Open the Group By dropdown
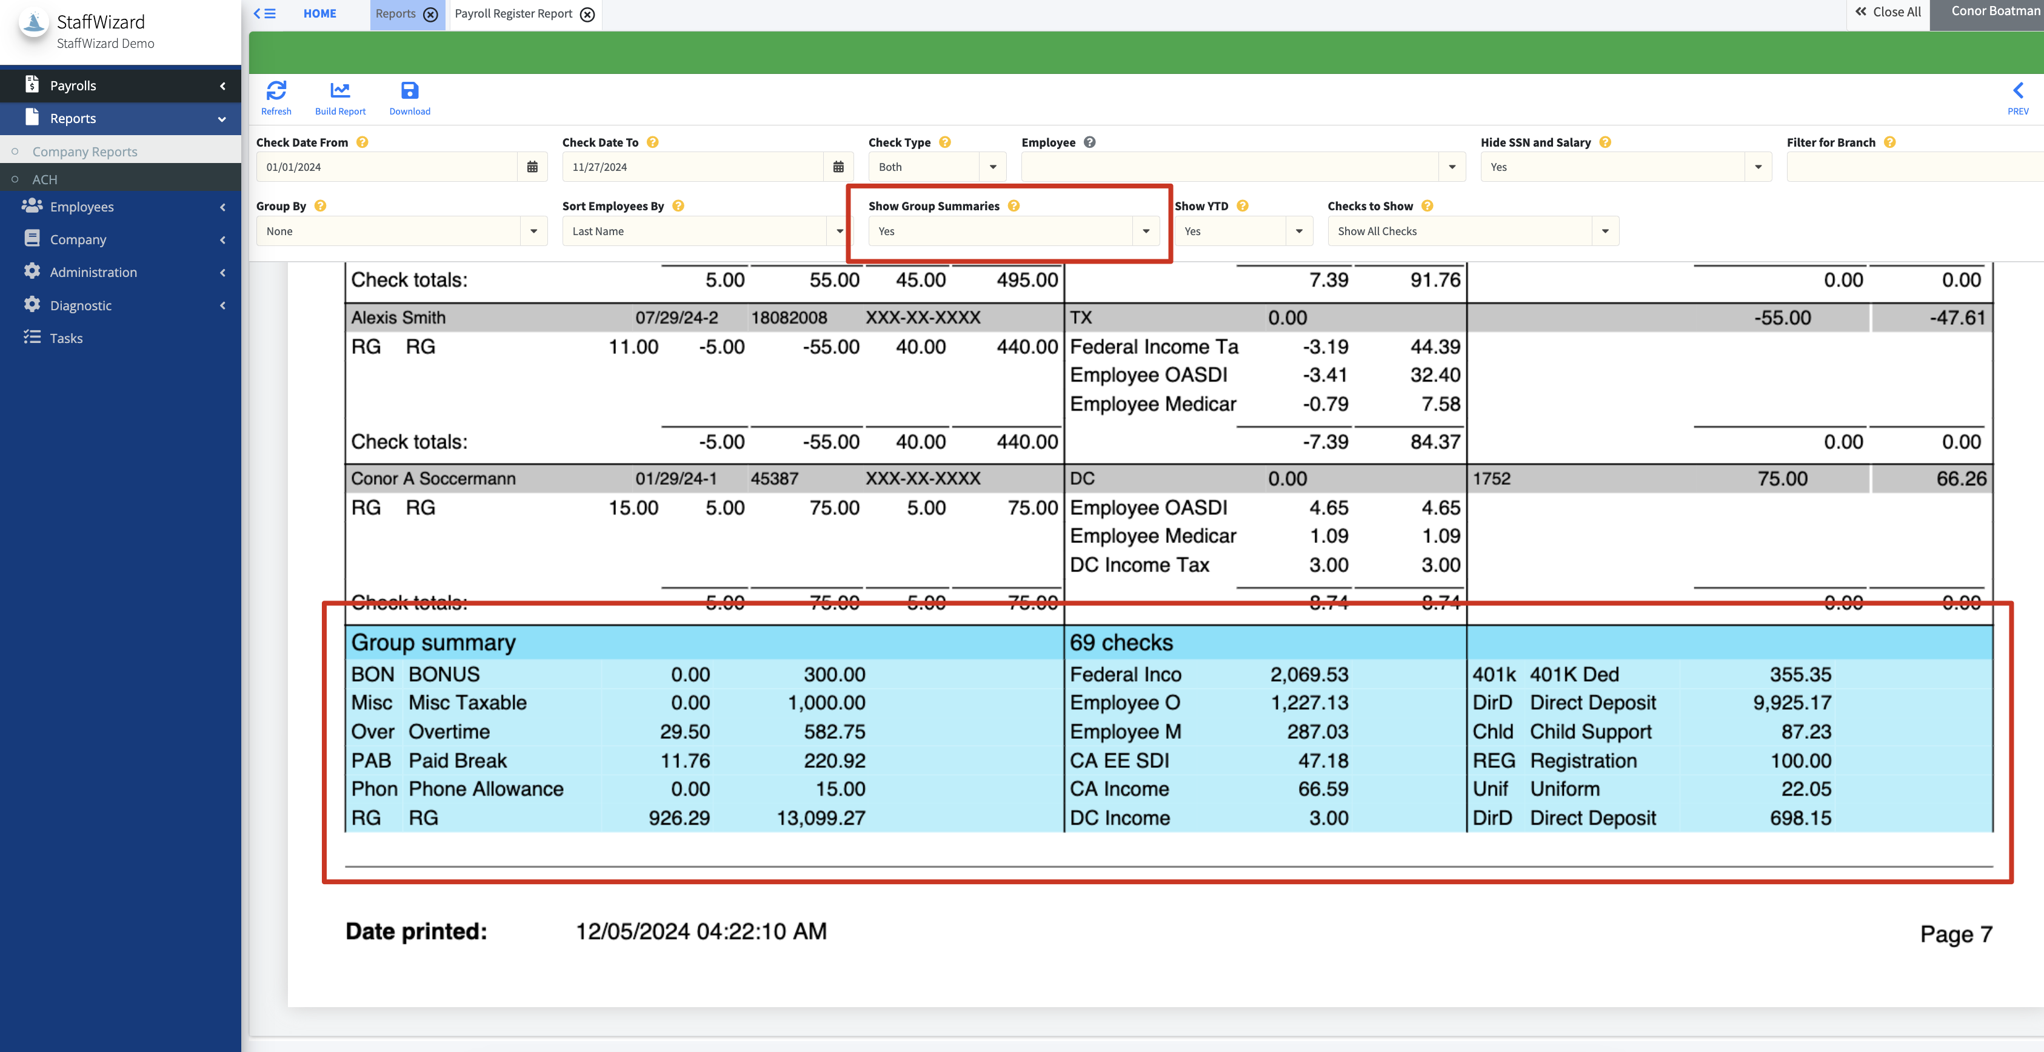Image resolution: width=2044 pixels, height=1052 pixels. (x=533, y=231)
